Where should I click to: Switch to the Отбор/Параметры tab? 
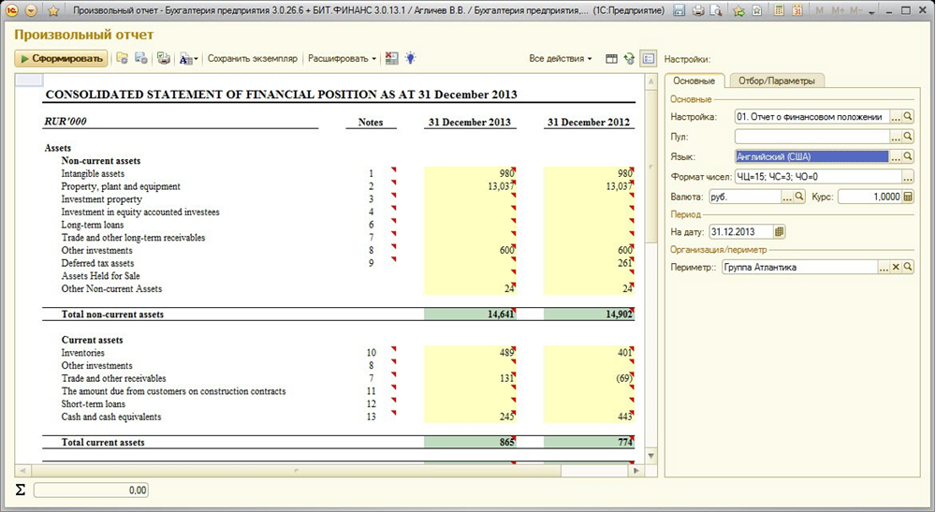(x=776, y=80)
